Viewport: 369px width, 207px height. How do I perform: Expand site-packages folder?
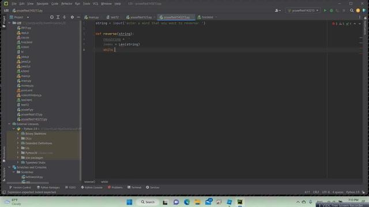tap(18, 158)
